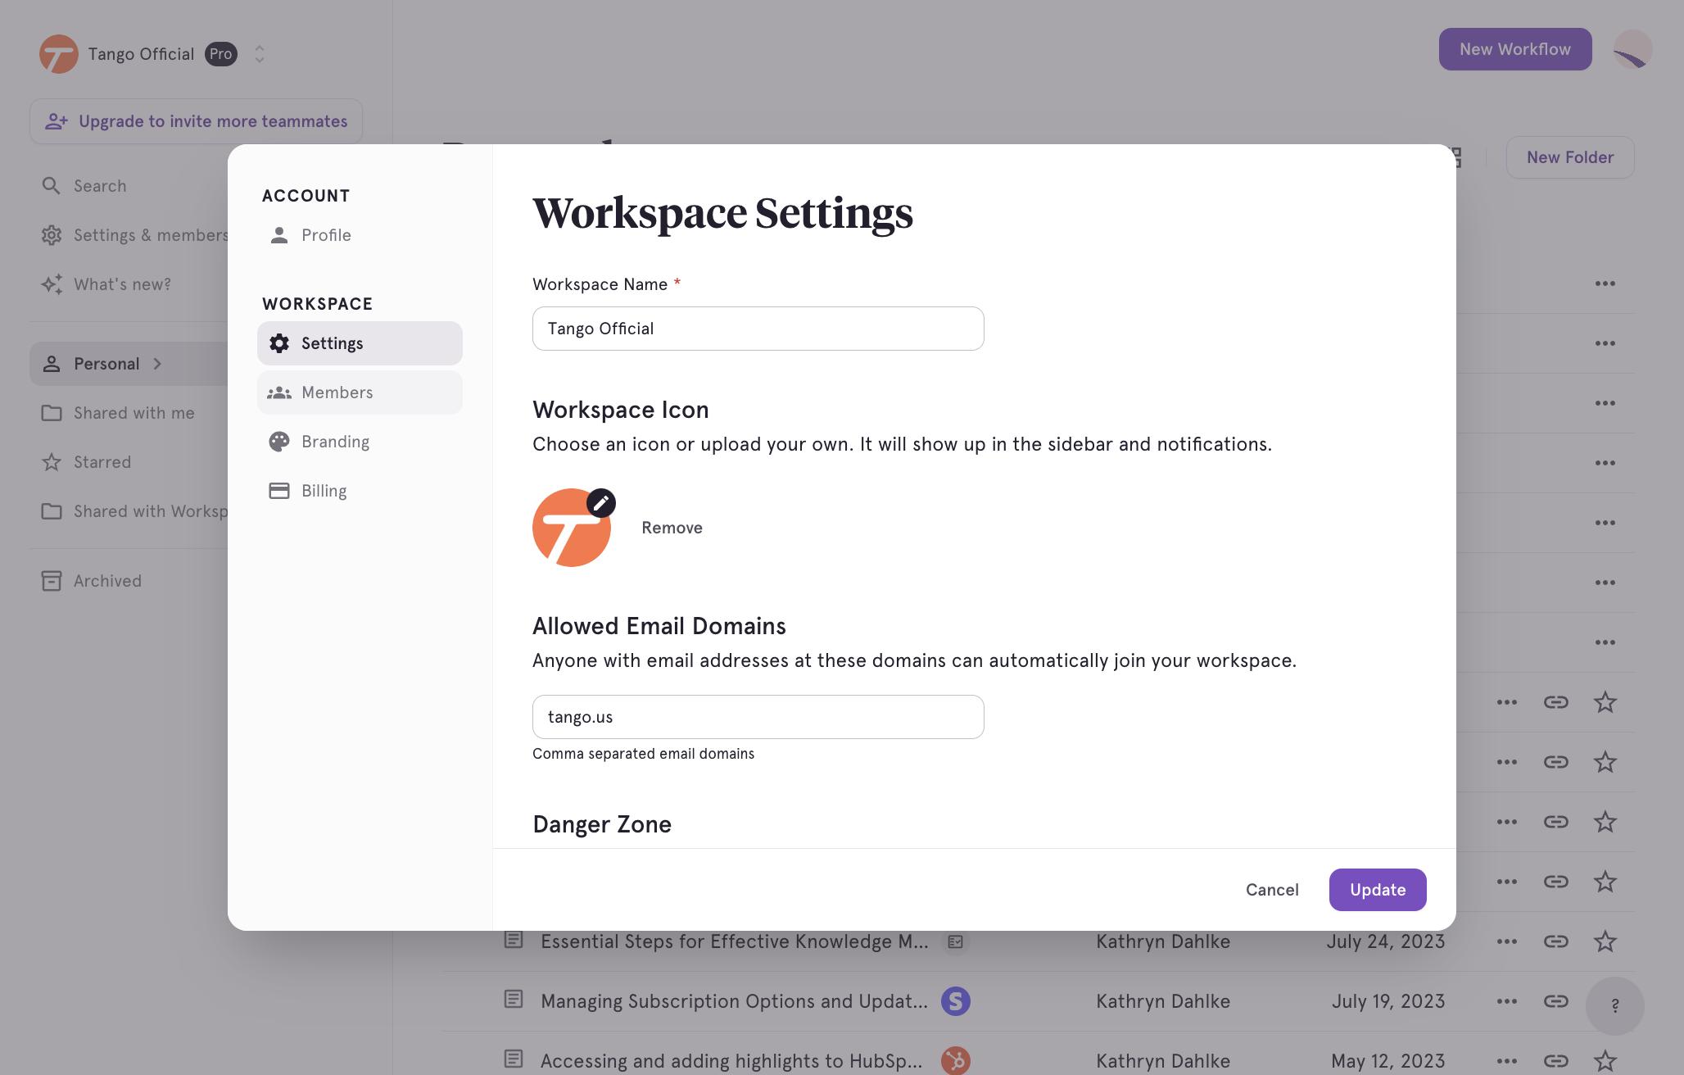Screen dimensions: 1684x1075
Task: Open Essential Steps for Effective Knowledge M... workflow
Action: click(735, 941)
